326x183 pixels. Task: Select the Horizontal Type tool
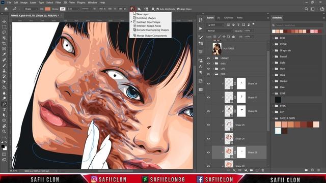[4, 110]
